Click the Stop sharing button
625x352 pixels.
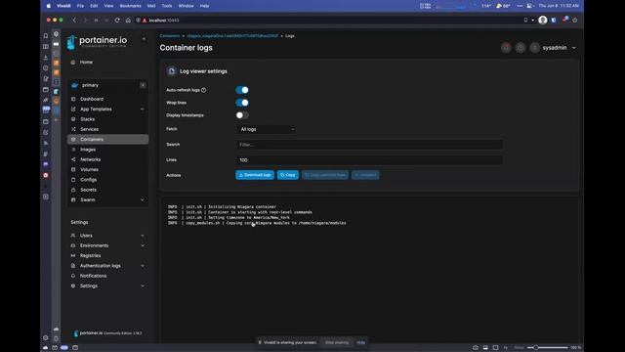pyautogui.click(x=337, y=342)
